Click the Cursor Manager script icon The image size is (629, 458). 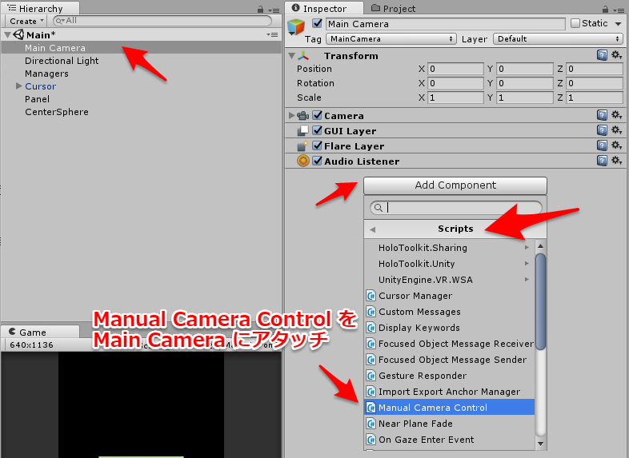(371, 296)
